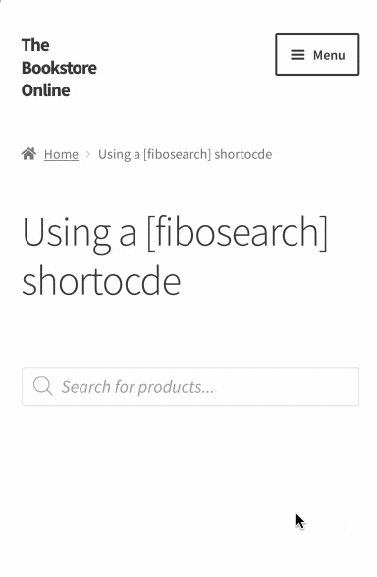Select current breadcrumb Using a [fibosearch] shortocde
Viewport: 377px width, 577px height.
(186, 154)
